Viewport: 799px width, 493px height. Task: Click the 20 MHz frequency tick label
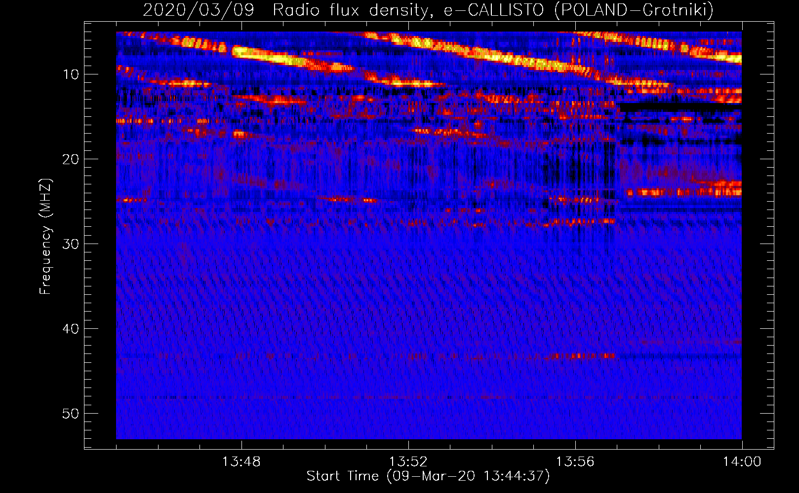71,159
